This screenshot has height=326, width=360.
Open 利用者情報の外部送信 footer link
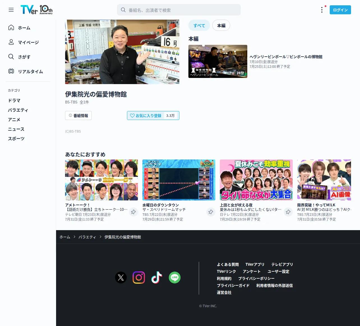point(274,285)
